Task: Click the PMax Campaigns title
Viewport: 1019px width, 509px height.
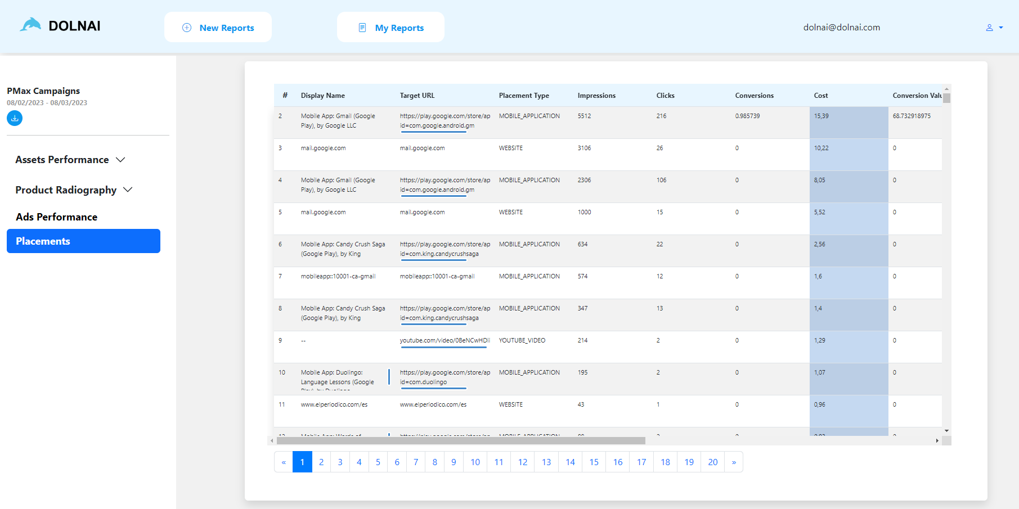Action: click(x=43, y=91)
